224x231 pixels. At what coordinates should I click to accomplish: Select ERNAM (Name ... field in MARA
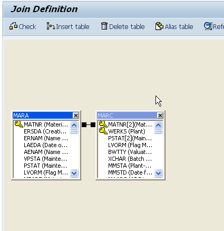tap(46, 138)
